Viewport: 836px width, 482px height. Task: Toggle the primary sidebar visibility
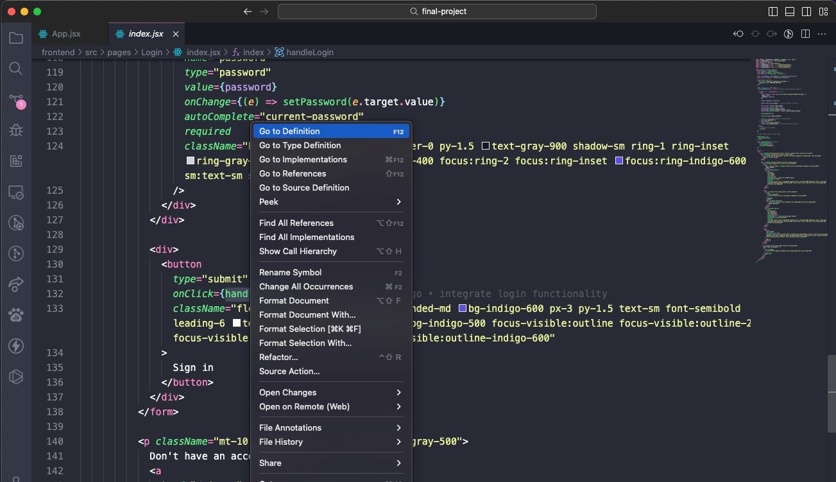[x=772, y=11]
